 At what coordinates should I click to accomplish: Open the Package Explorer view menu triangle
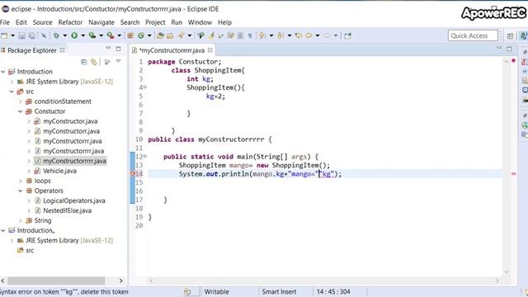click(118, 61)
